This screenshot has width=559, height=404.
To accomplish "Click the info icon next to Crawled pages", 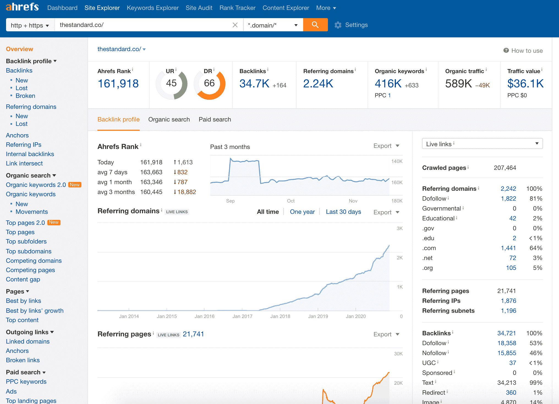I will click(468, 167).
